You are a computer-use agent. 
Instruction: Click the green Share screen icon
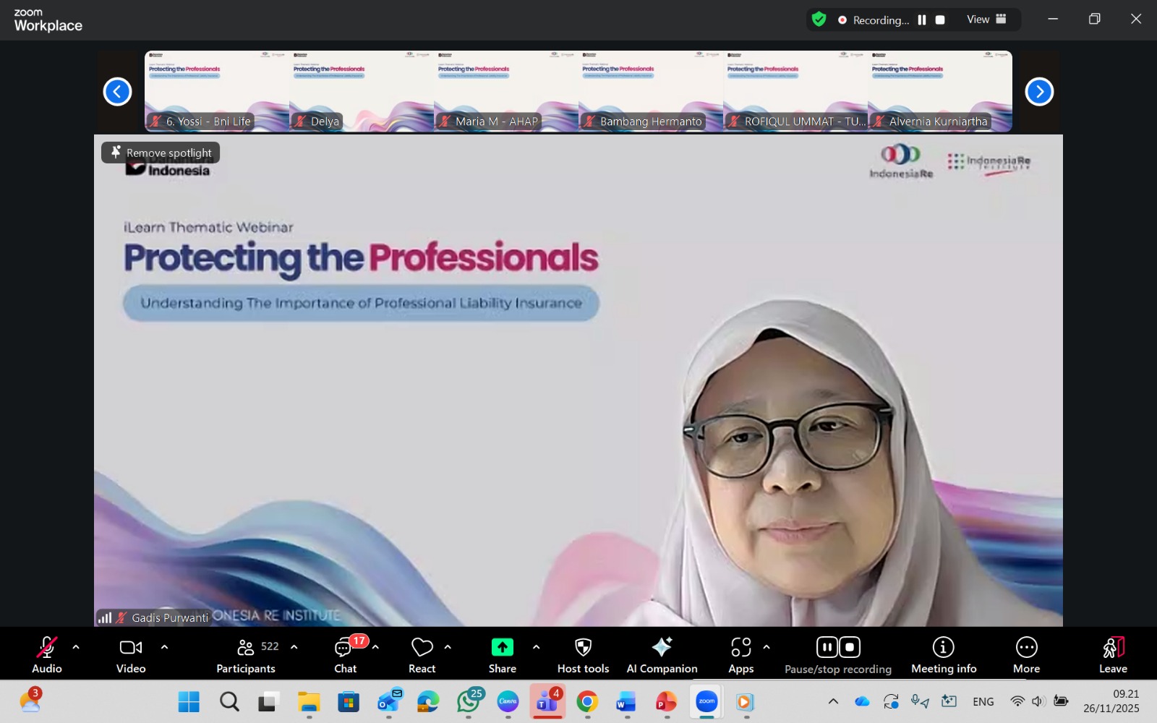click(x=502, y=647)
